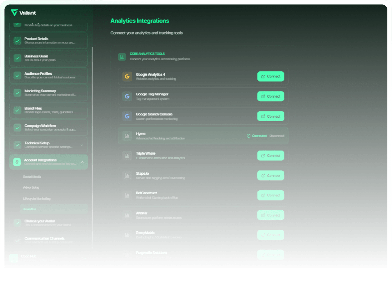
Task: Connect Stape.io
Action: pyautogui.click(x=271, y=175)
